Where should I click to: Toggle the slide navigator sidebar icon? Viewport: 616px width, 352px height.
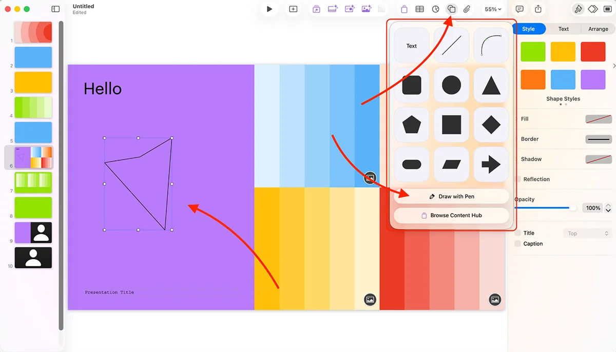click(55, 9)
